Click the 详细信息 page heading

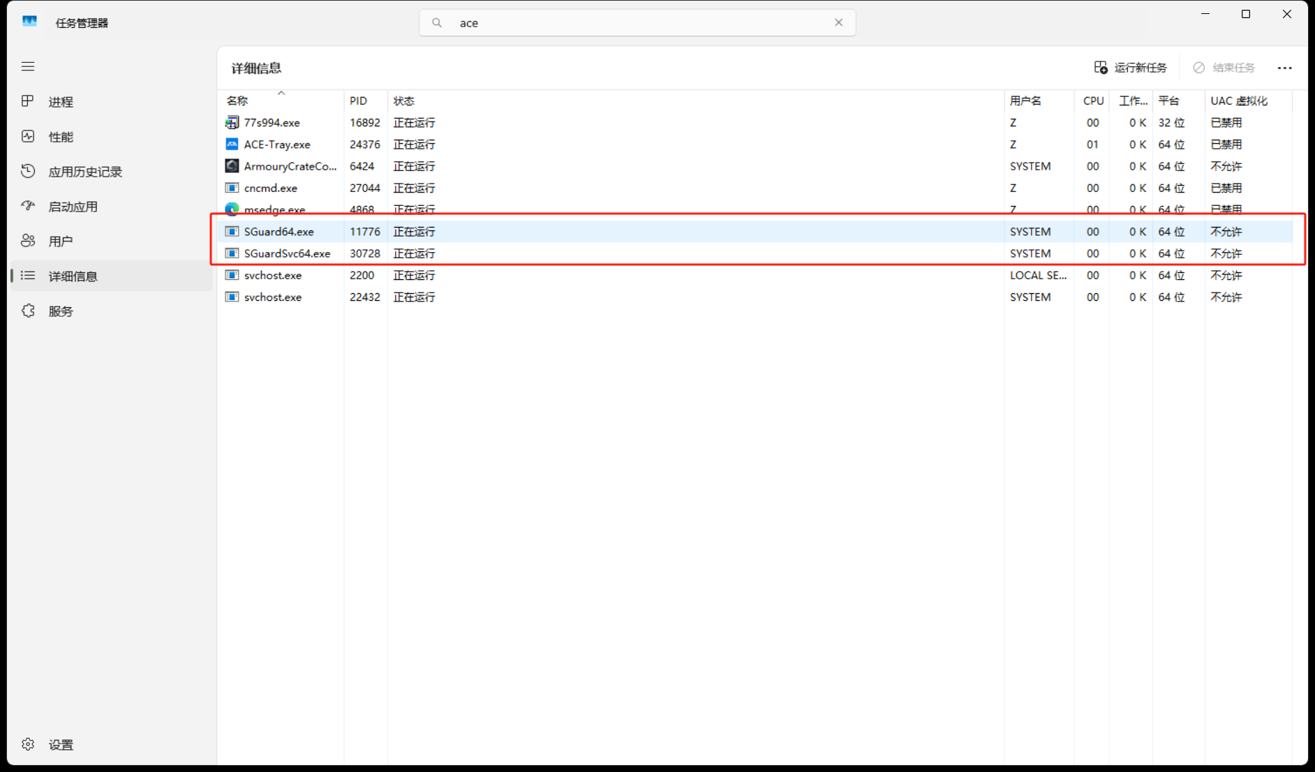256,68
